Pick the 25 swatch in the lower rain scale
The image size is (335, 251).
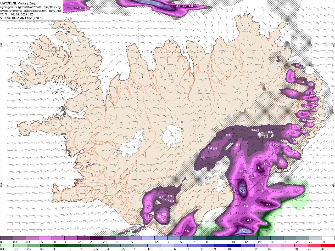coord(315,246)
